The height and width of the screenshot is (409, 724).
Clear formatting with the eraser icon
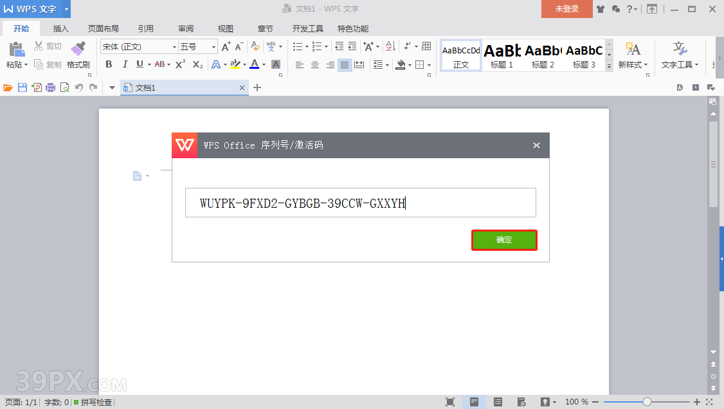pos(255,47)
